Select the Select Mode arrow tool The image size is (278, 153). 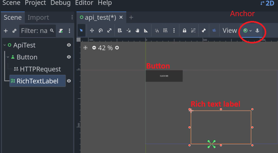(82, 30)
